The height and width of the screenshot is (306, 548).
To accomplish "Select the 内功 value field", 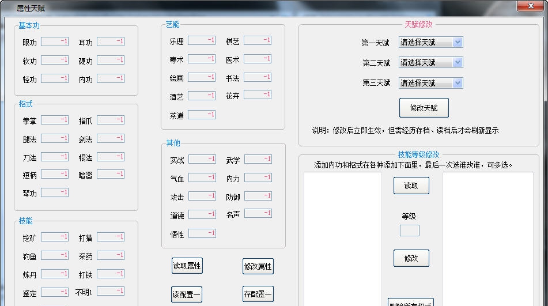I will click(111, 78).
